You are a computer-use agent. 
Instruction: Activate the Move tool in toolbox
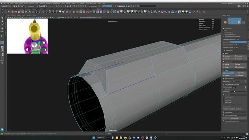(x=2, y=28)
